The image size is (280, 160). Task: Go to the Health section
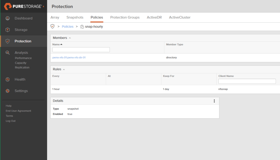pos(20,79)
